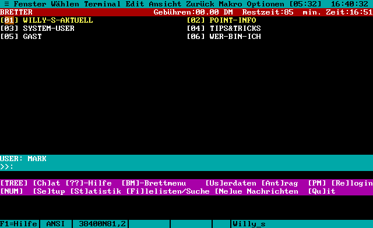Open the Zurück menu
The image size is (373, 228).
point(200,4)
